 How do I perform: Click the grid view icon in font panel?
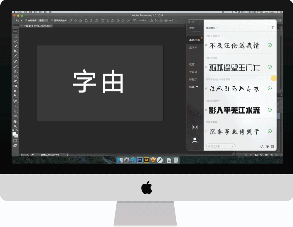pos(272,146)
